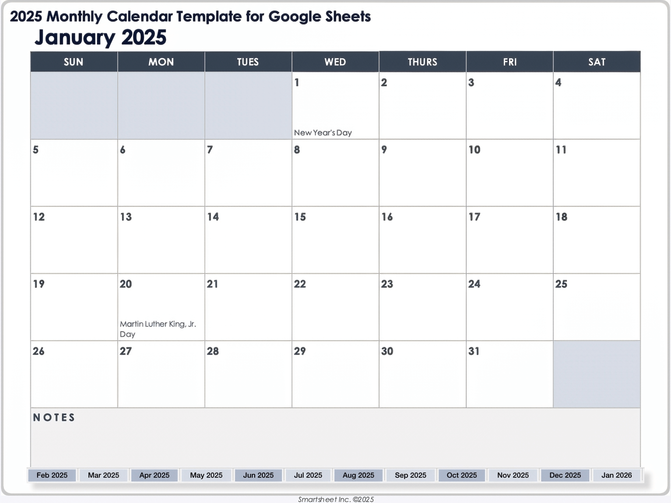Viewport: 671px width, 503px height.
Task: Go to the Oct 2025 tab
Action: (x=461, y=475)
